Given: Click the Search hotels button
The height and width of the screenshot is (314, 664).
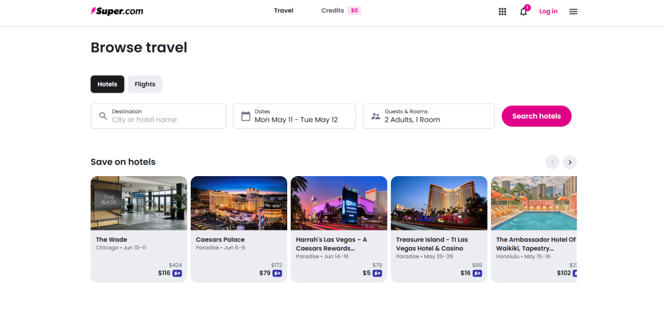Looking at the screenshot, I should (x=536, y=117).
